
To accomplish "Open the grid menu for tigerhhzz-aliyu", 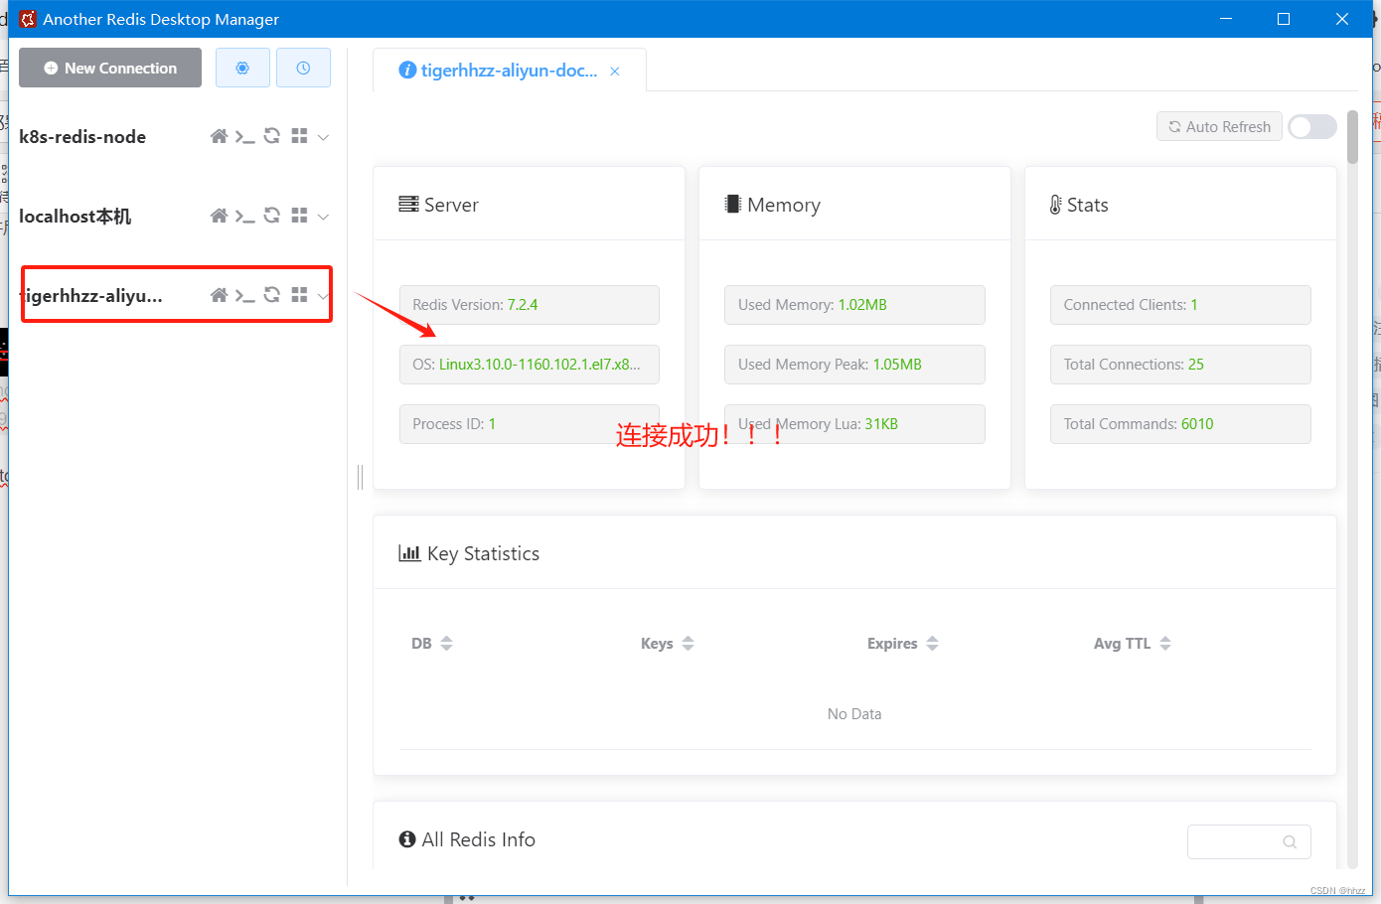I will click(x=299, y=295).
